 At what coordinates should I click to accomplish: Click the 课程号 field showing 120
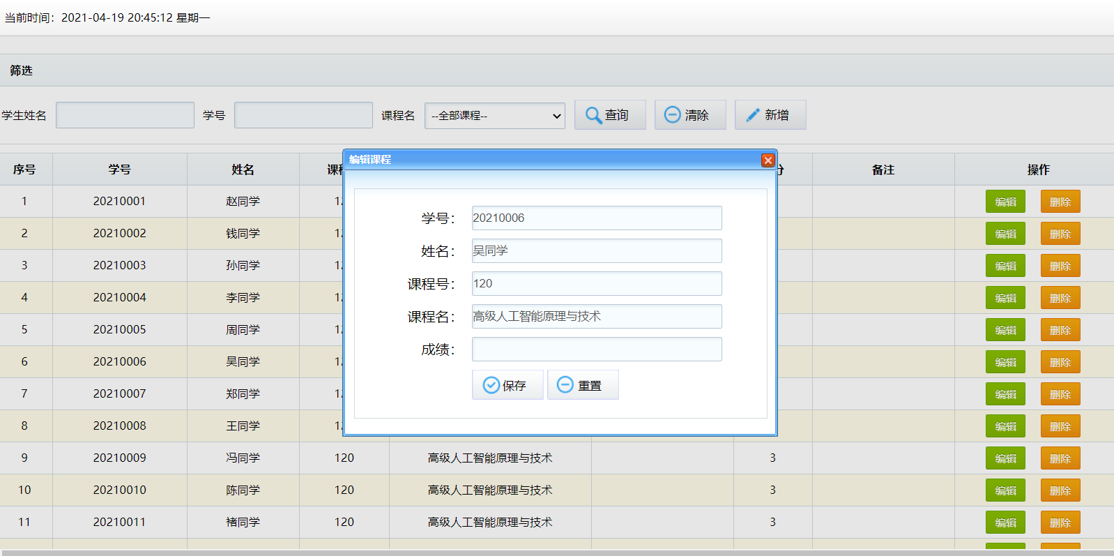[597, 283]
